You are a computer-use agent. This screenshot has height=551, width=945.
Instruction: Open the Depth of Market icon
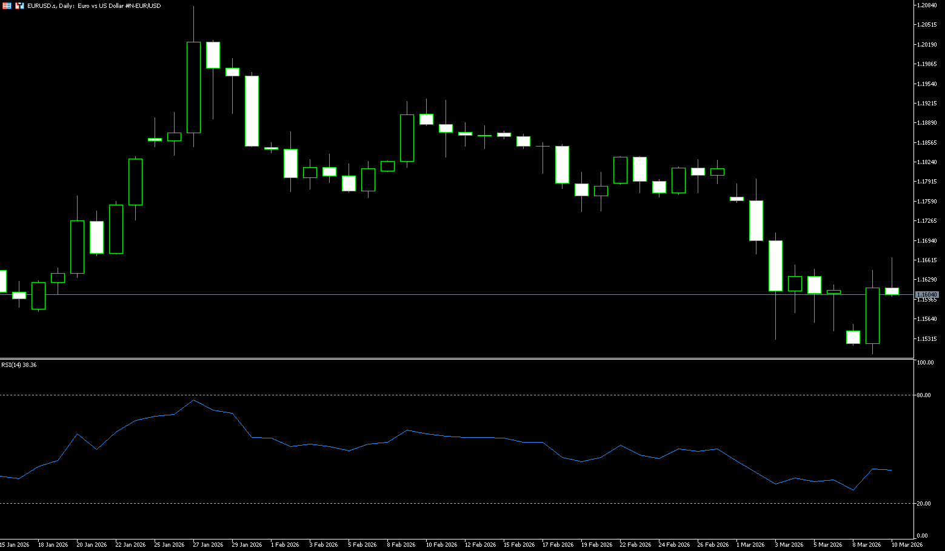[19, 5]
